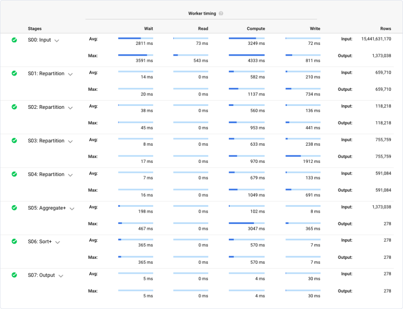Click the Stages column header
This screenshot has height=309, width=403.
coord(34,28)
